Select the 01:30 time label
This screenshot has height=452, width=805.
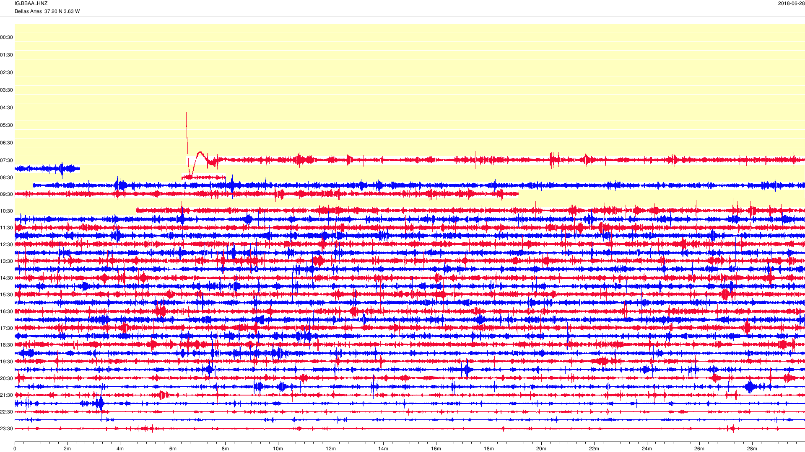coord(6,55)
